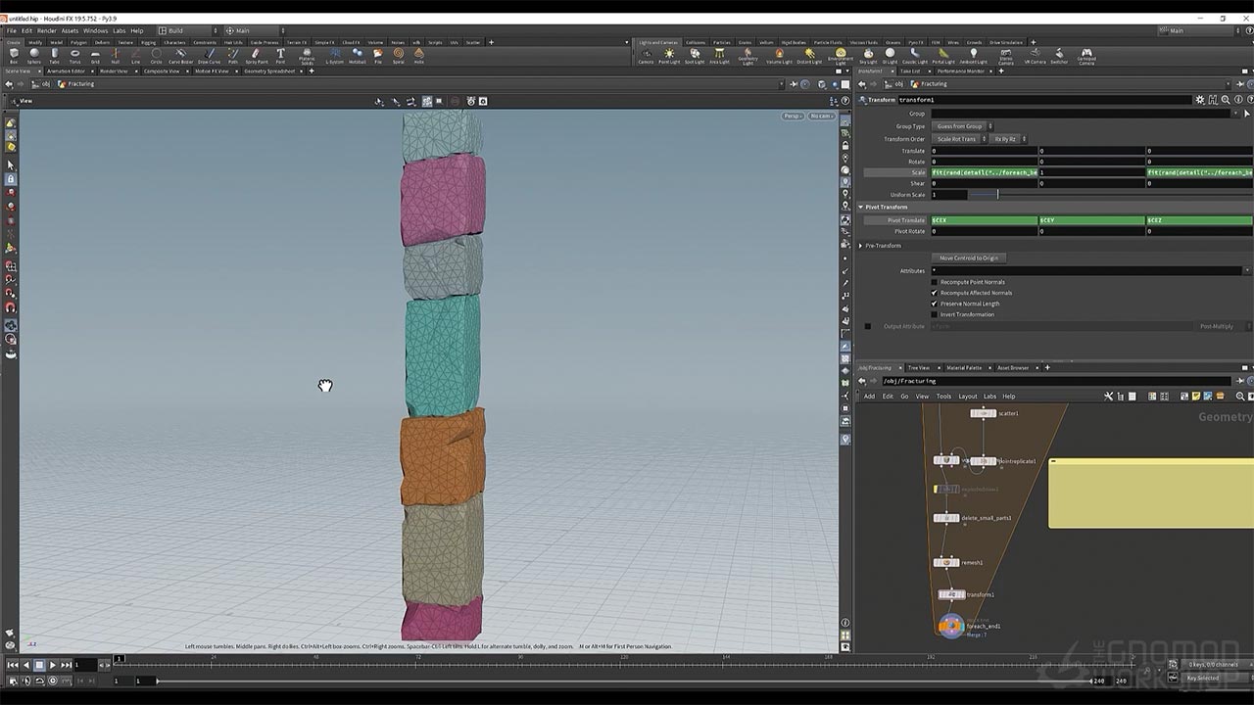Enable Recompute Point Normals checkbox
Screen dimensions: 1254x705
[934, 282]
